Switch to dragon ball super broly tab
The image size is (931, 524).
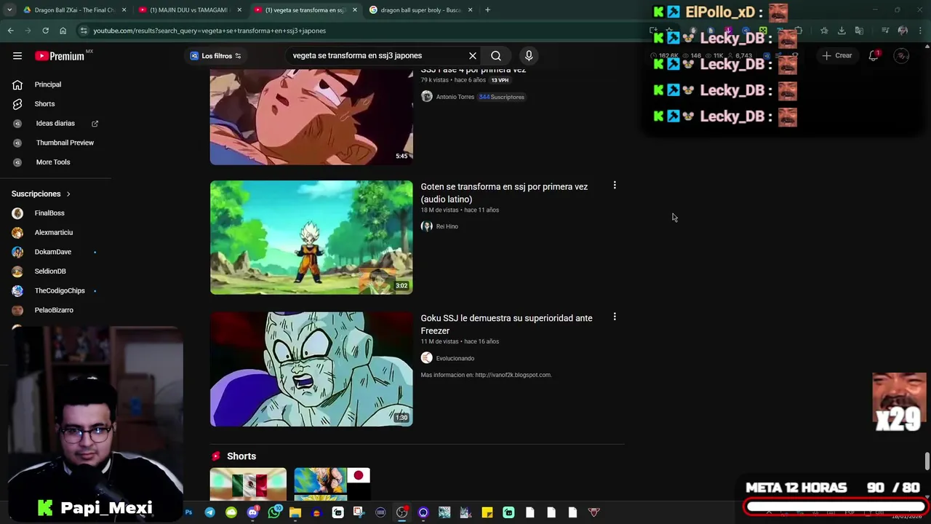click(420, 10)
